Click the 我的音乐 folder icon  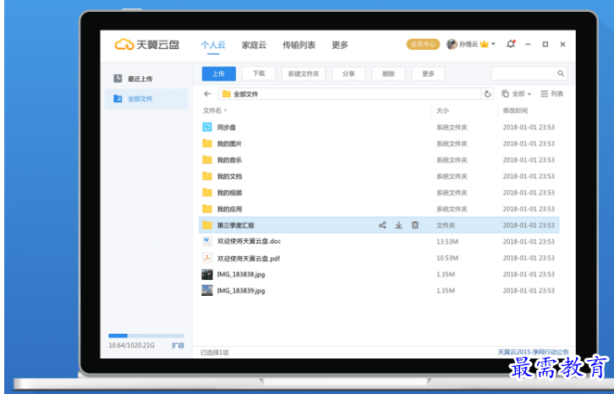click(x=207, y=160)
